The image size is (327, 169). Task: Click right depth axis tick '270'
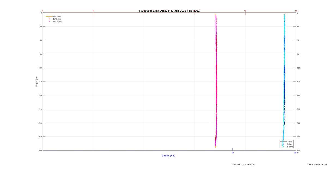pyautogui.click(x=298, y=137)
